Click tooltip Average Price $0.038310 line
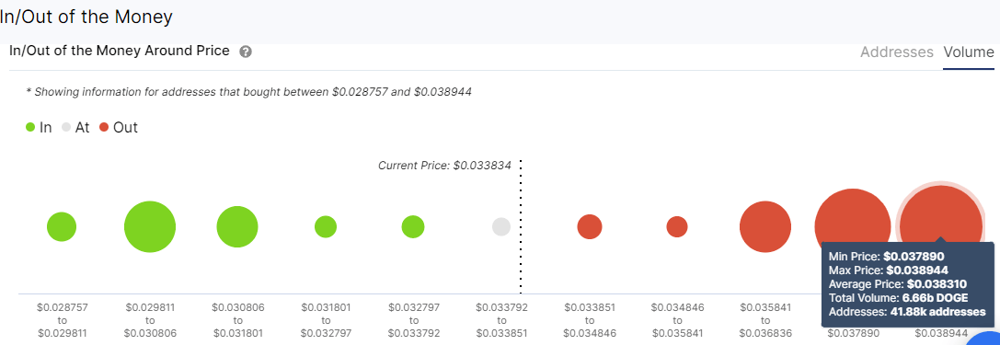 pyautogui.click(x=898, y=284)
